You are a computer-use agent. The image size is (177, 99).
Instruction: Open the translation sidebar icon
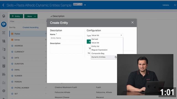(x=4, y=49)
